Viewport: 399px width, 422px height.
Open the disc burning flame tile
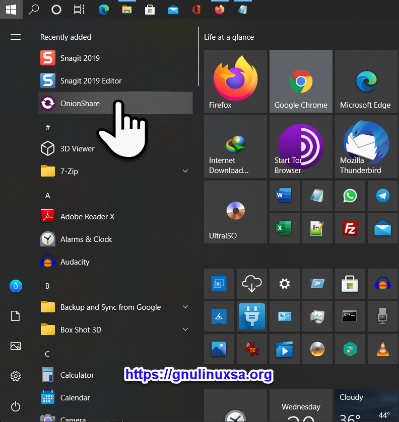click(317, 349)
